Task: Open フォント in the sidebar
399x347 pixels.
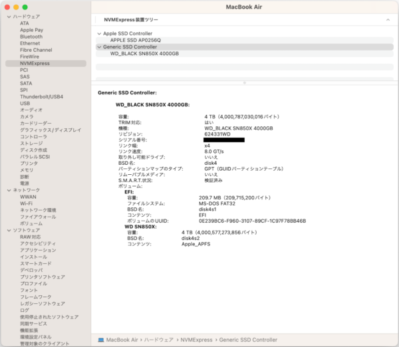Action: point(29,290)
